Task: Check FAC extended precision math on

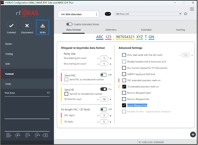Action: coord(124,80)
